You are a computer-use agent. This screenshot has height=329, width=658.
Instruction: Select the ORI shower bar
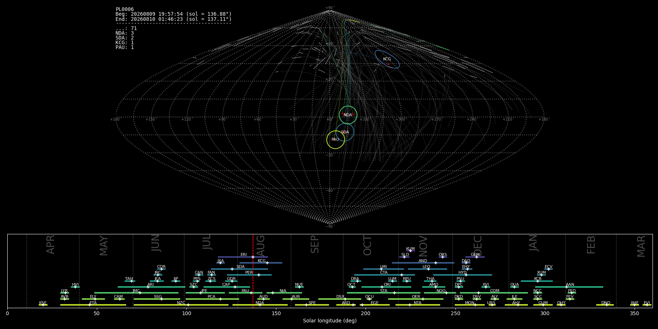tap(386, 287)
